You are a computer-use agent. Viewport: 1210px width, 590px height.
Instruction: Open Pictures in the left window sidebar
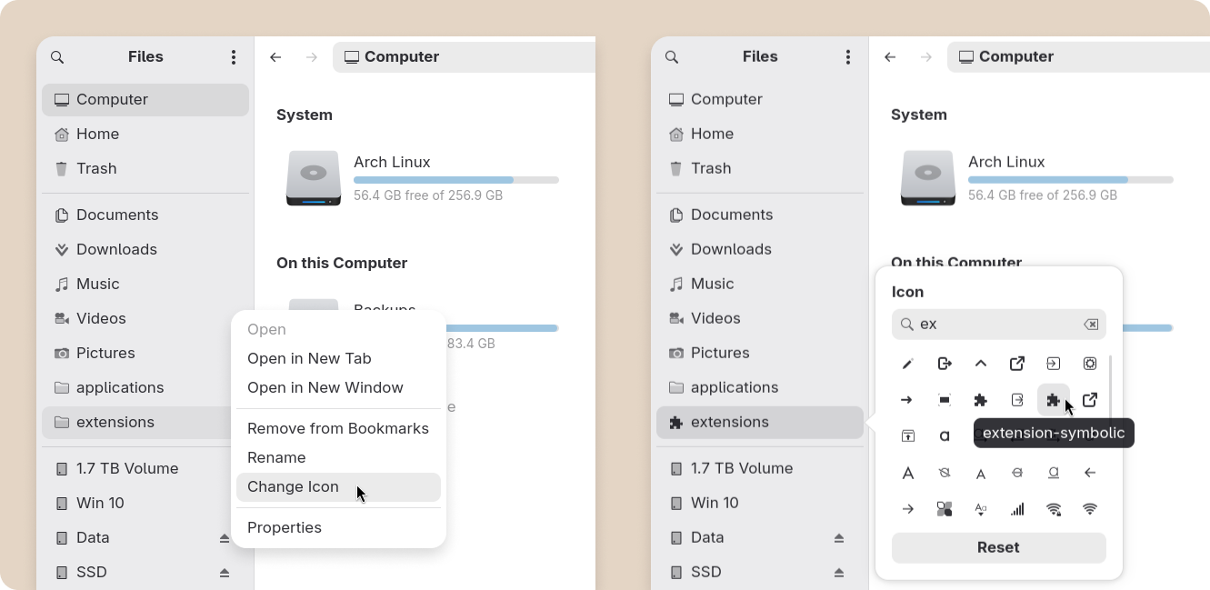pos(145,354)
